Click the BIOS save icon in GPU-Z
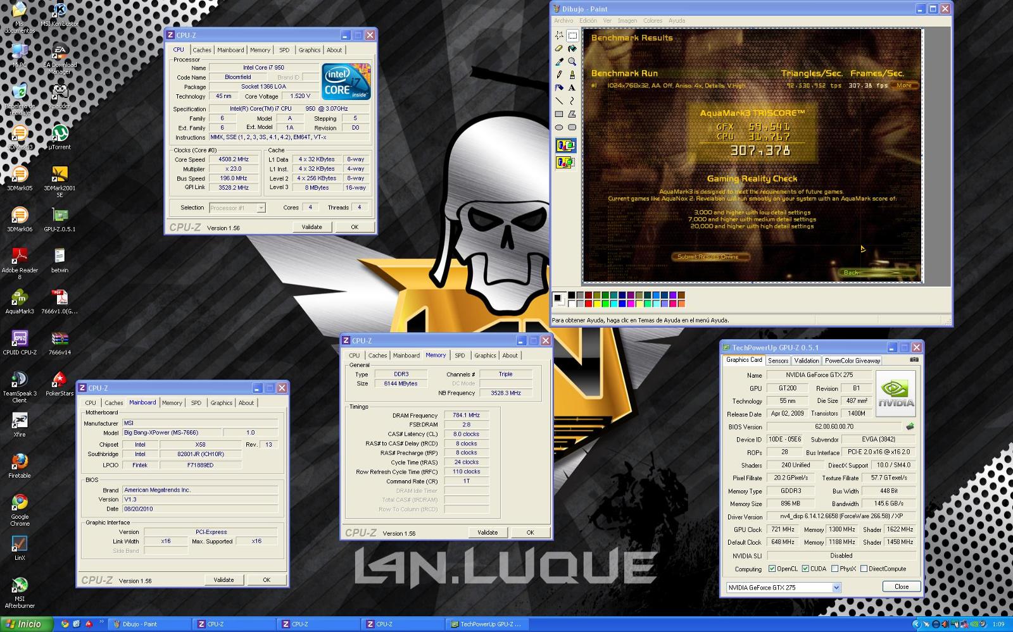This screenshot has width=1013, height=632. click(910, 426)
